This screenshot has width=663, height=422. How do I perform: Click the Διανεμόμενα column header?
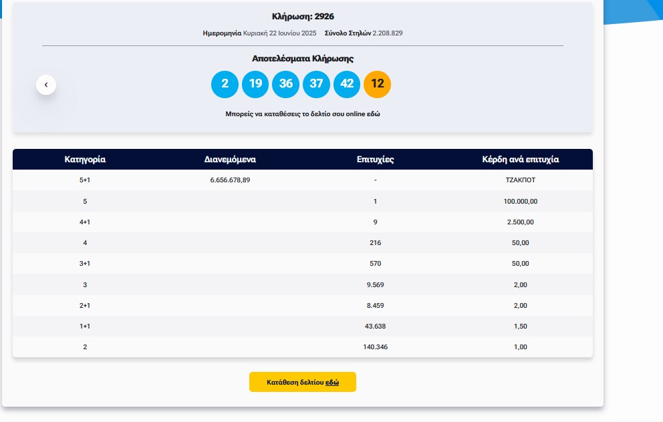[230, 160]
